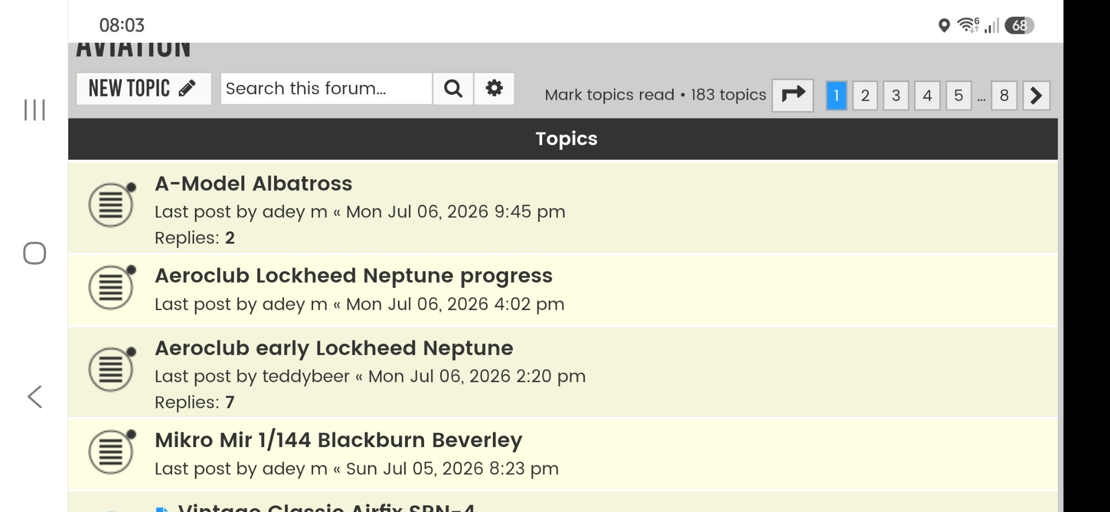Open advanced search gear icon

[x=494, y=88]
